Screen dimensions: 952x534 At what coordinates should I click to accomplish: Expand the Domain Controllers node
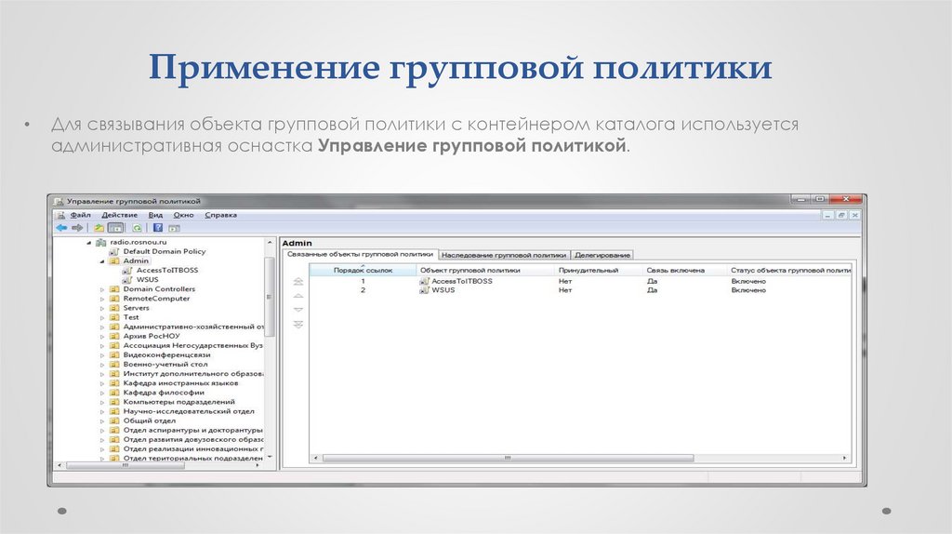coord(102,289)
